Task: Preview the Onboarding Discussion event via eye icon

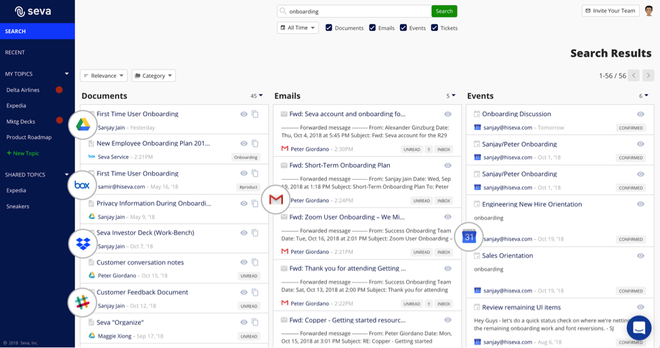Action: point(640,114)
